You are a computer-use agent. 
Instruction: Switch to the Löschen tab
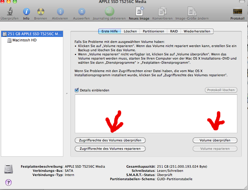tap(130, 31)
